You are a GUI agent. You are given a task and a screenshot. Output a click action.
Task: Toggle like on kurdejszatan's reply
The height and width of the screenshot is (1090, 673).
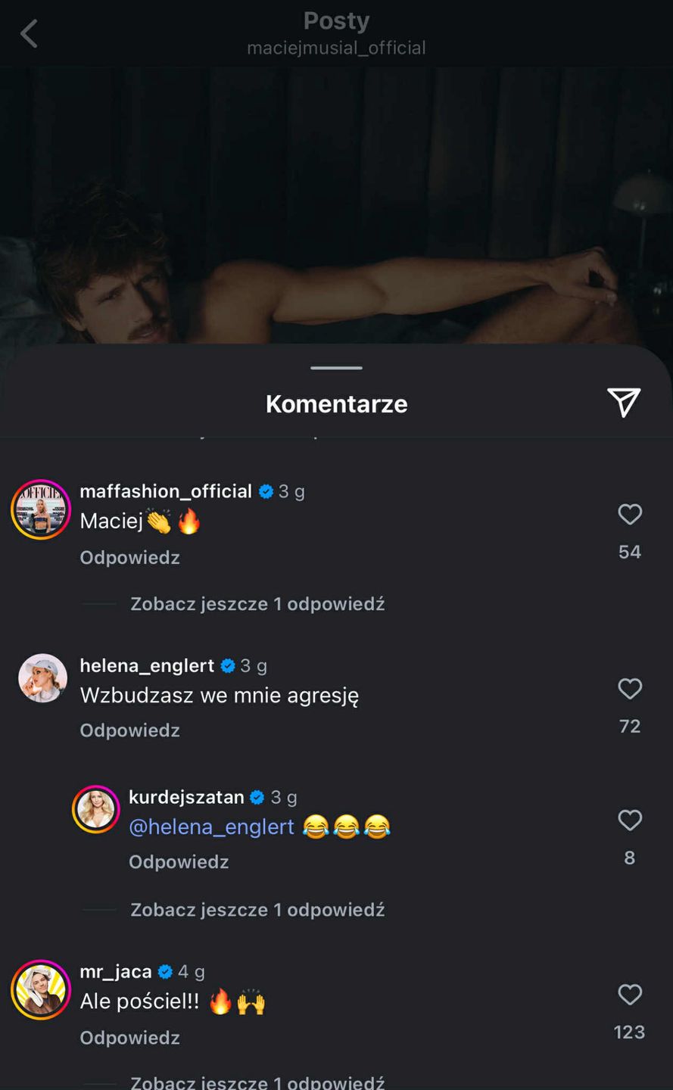(x=630, y=821)
